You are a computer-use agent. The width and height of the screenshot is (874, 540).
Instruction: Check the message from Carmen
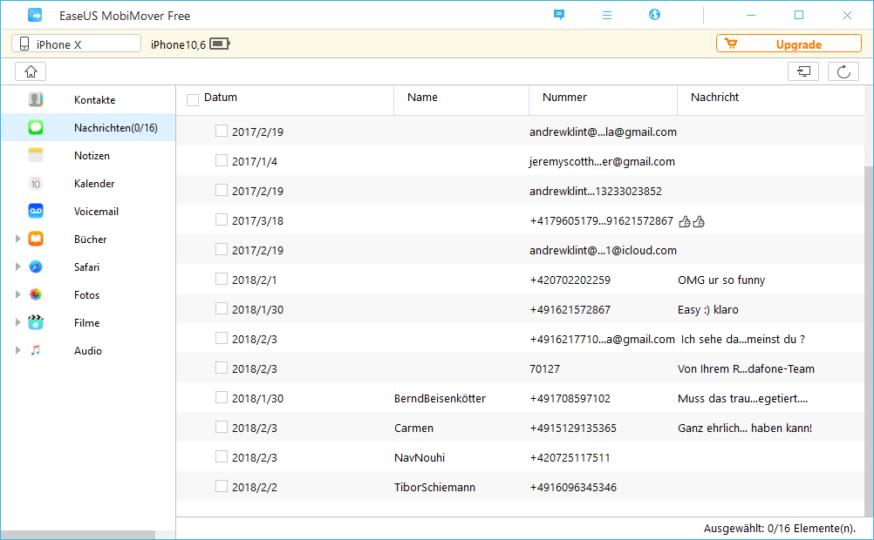(222, 428)
